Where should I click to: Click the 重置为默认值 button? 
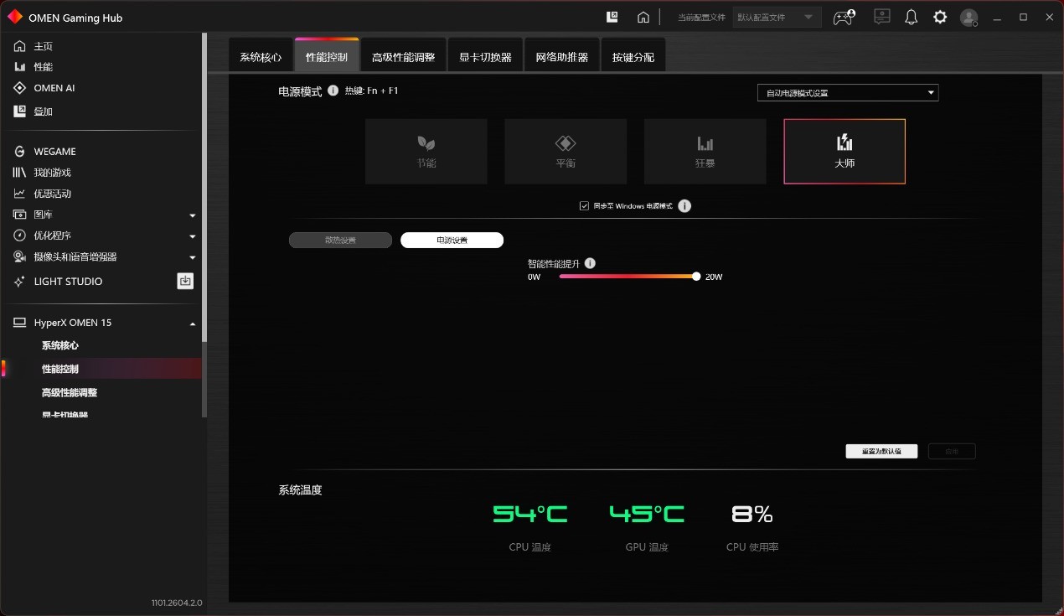(881, 452)
